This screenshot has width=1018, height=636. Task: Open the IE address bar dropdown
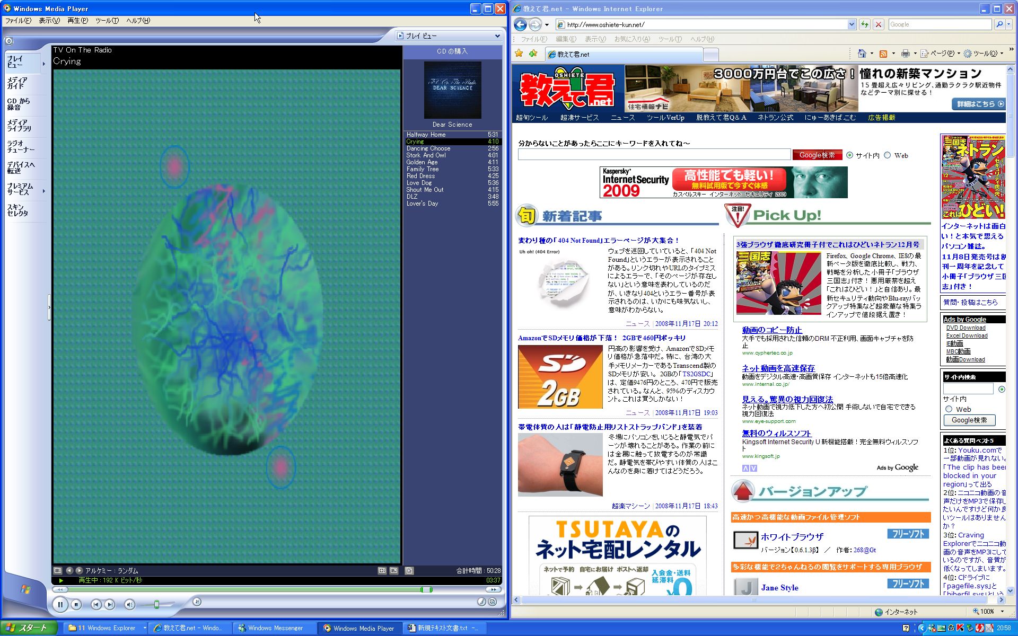[x=852, y=24]
